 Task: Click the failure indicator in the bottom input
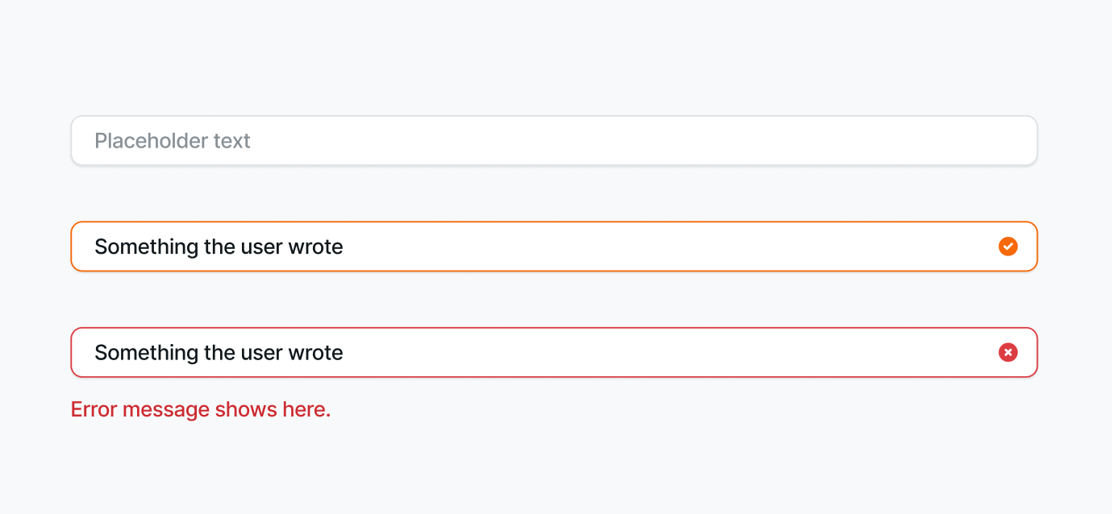point(1008,352)
